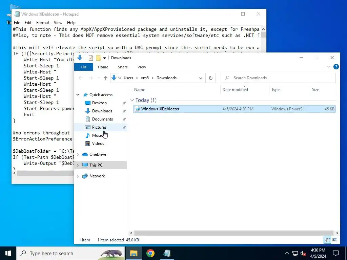This screenshot has width=347, height=260.
Task: Click Explorer horizontal scrollbar right arrow
Action: (x=337, y=233)
